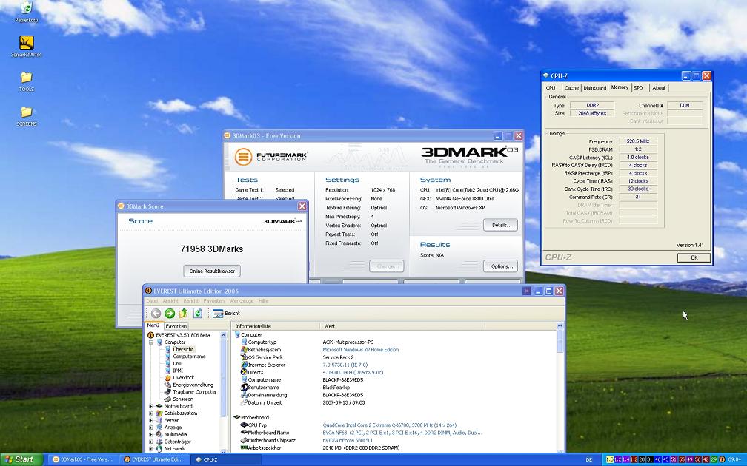Click Details... button in 3DMark03 System section
The width and height of the screenshot is (747, 466).
pos(501,226)
